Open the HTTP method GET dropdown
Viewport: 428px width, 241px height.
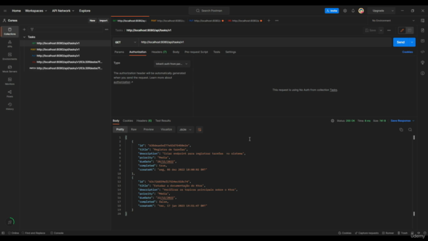pyautogui.click(x=125, y=42)
